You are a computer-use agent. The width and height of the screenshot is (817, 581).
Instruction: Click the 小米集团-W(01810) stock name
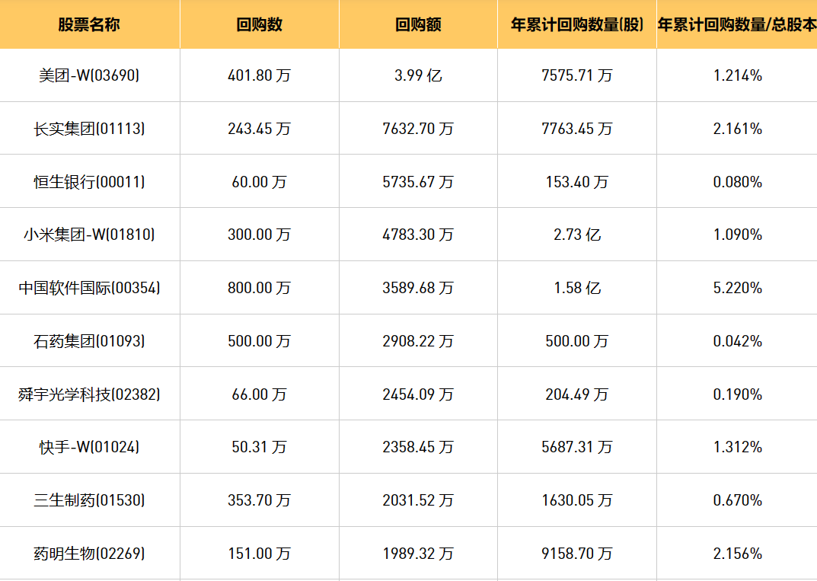(89, 235)
